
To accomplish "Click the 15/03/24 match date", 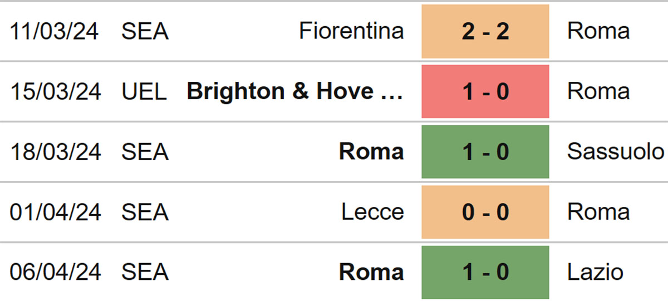I will coord(55,92).
